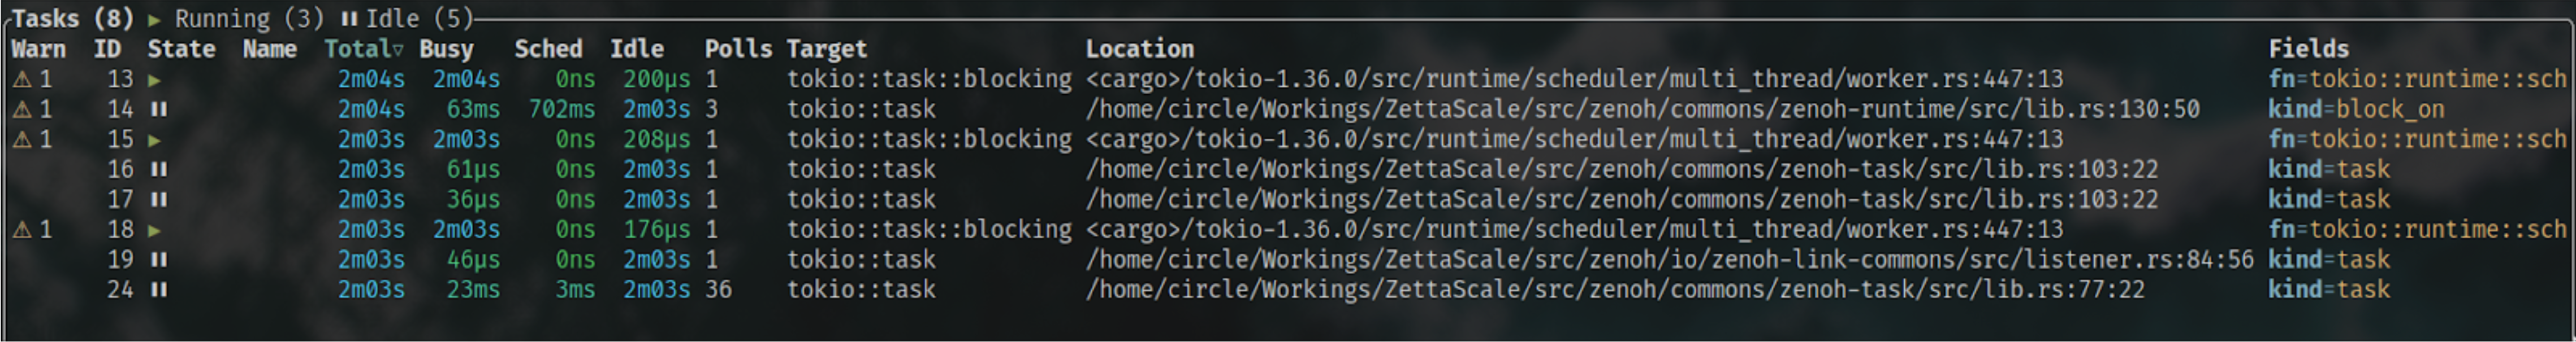Image resolution: width=2576 pixels, height=342 pixels.
Task: Select task row with ID 17
Action: click(121, 199)
